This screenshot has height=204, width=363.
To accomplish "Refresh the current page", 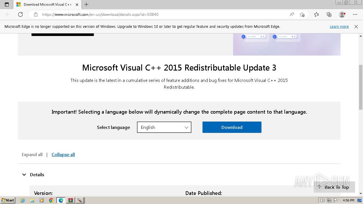I will click(x=20, y=14).
